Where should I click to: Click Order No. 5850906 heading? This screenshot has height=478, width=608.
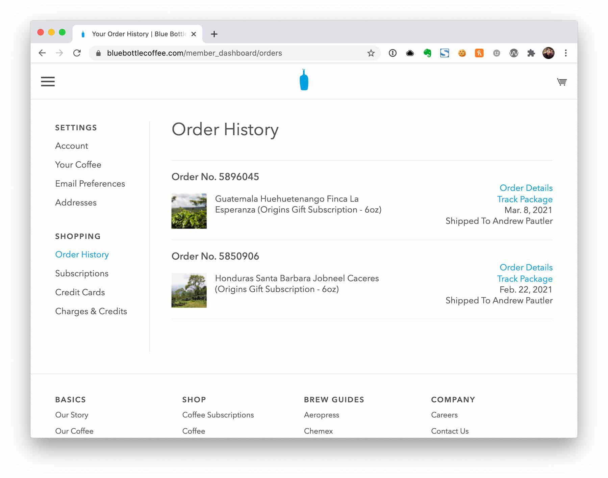[215, 256]
